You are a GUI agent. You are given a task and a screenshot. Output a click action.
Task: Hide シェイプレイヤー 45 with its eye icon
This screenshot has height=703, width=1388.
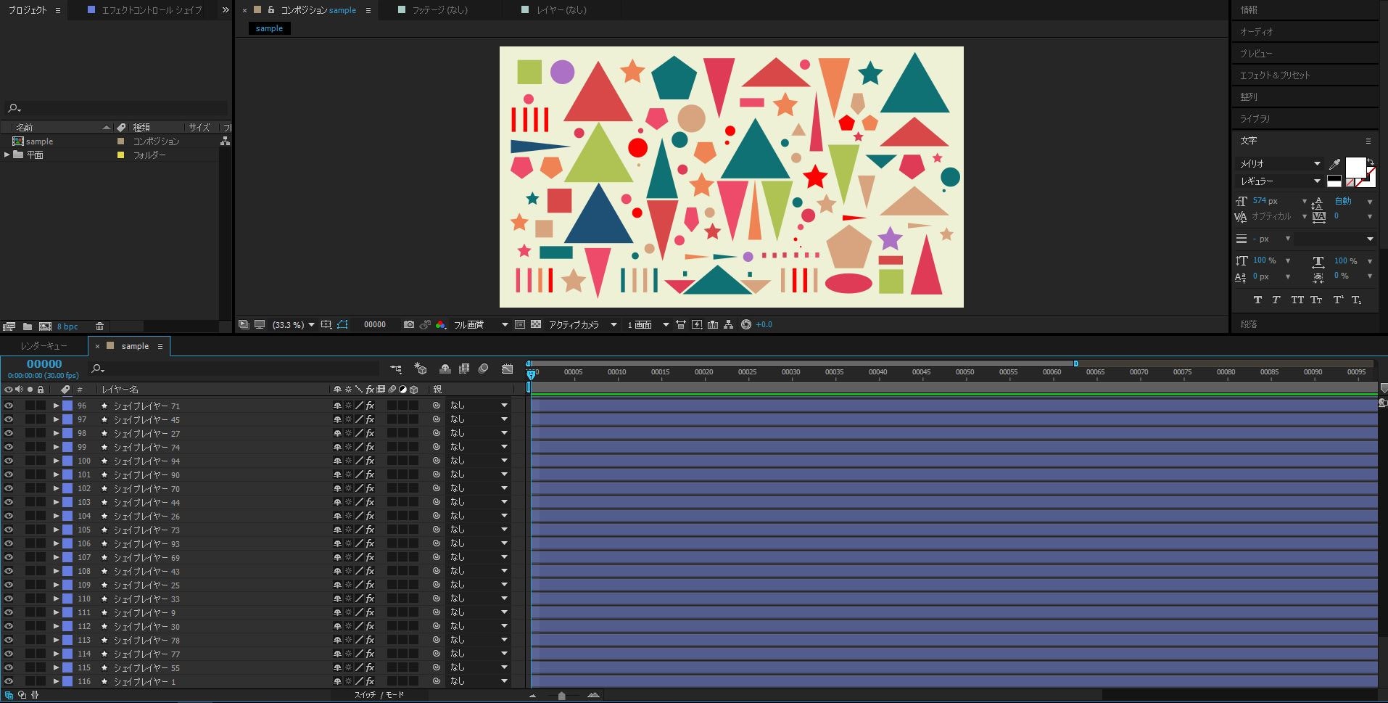(9, 419)
